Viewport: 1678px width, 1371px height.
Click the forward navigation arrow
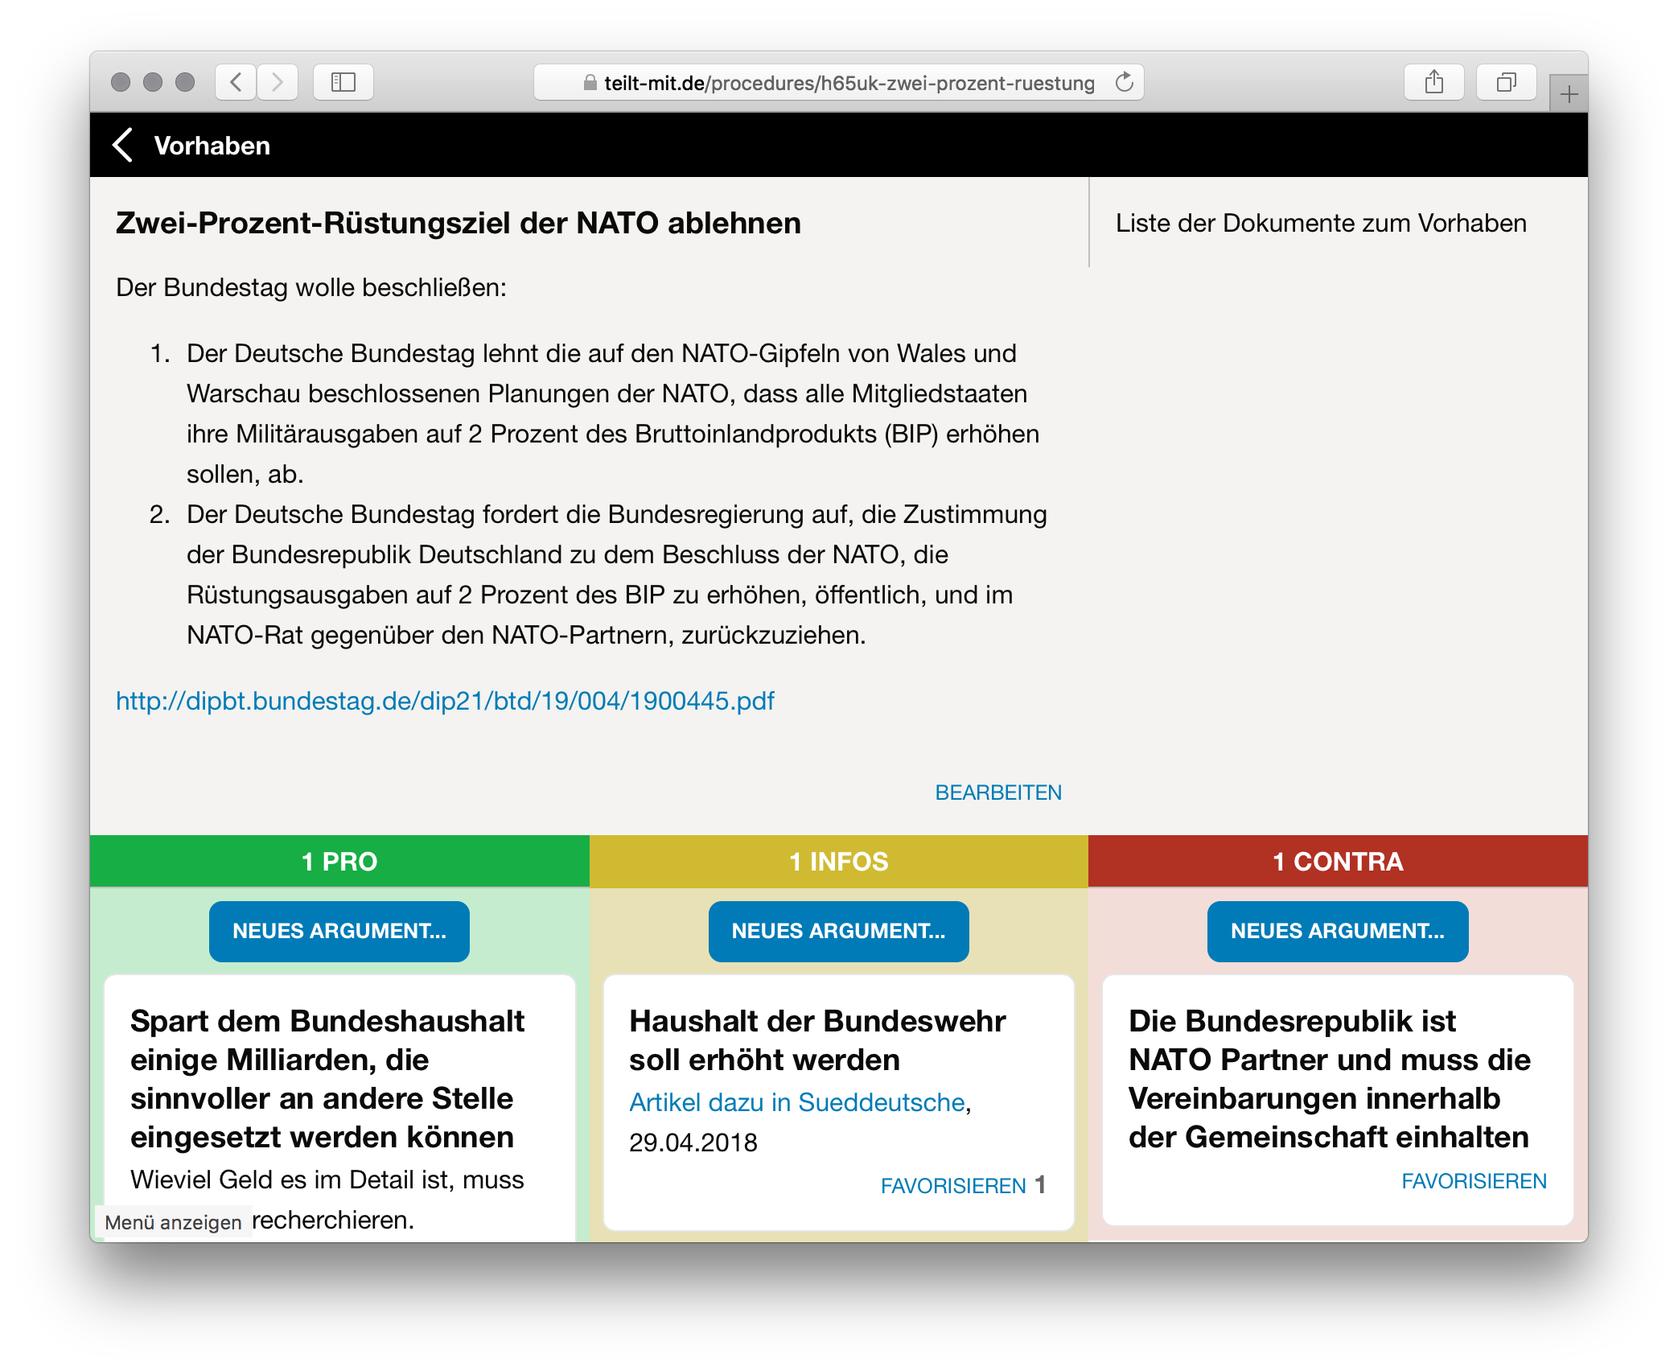pos(278,82)
